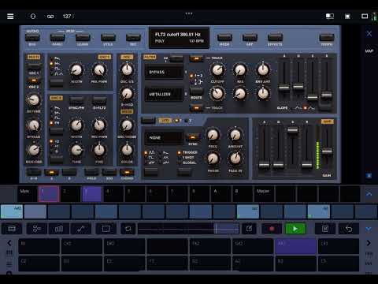Select LFO 2 radio indicator
Image resolution: width=378 pixels, height=284 pixels.
pos(187,121)
